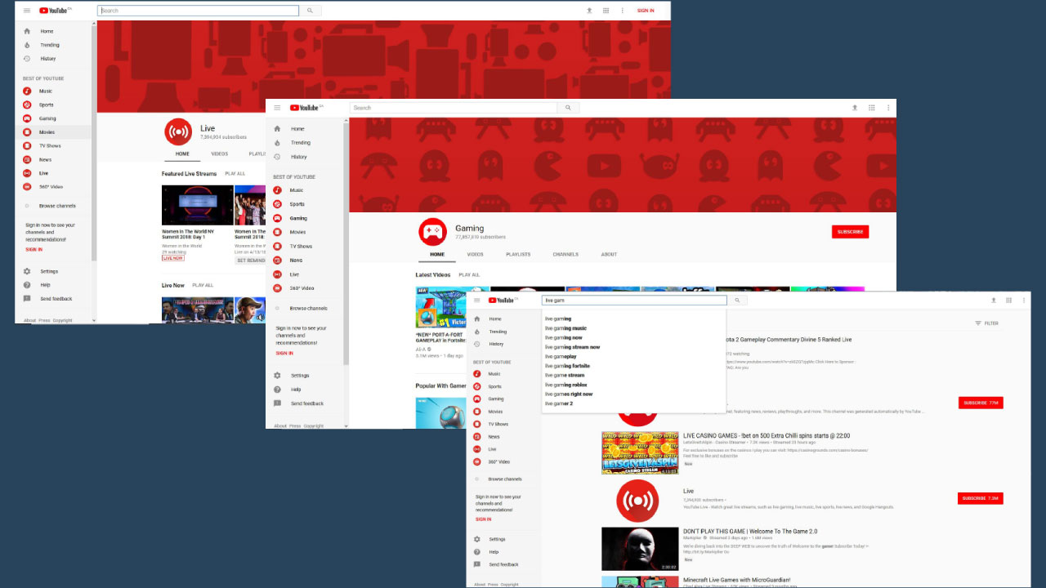Viewport: 1046px width, 588px height.
Task: Click SIGN IN at top right of Live channel window
Action: pos(646,11)
